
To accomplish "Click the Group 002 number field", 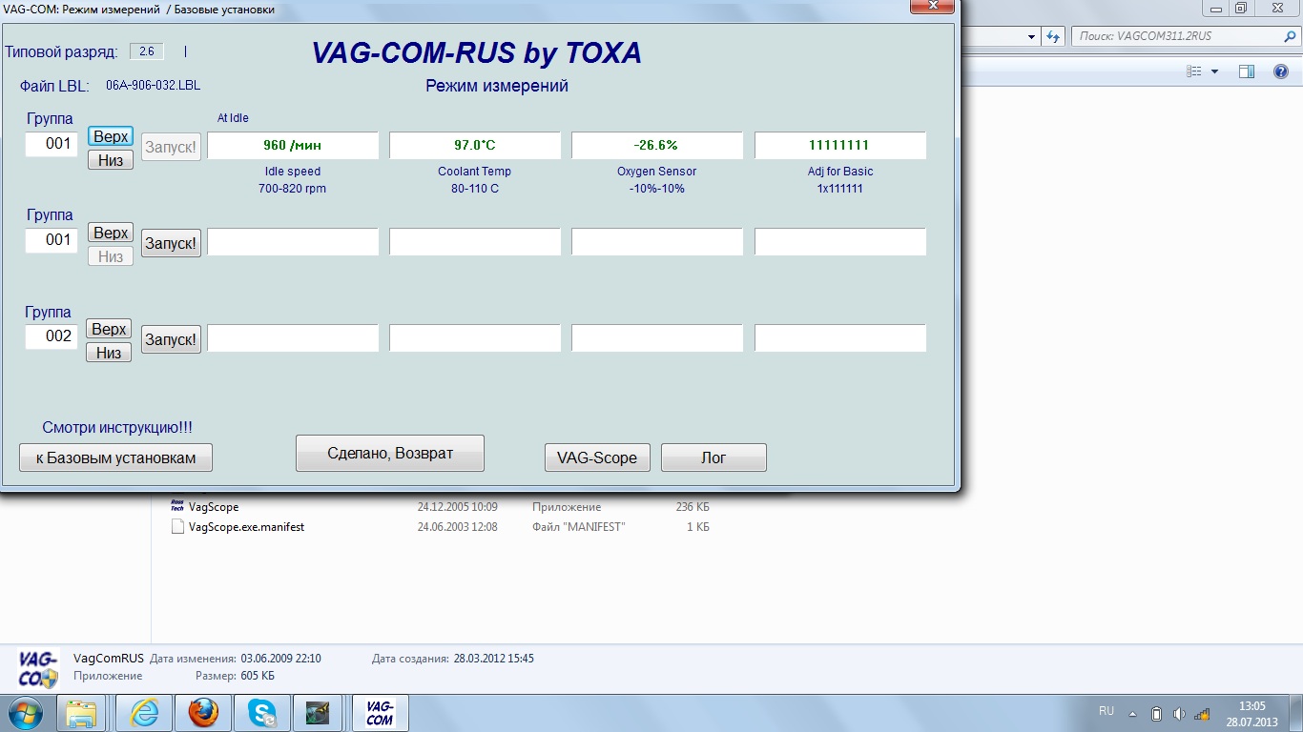I will point(52,335).
